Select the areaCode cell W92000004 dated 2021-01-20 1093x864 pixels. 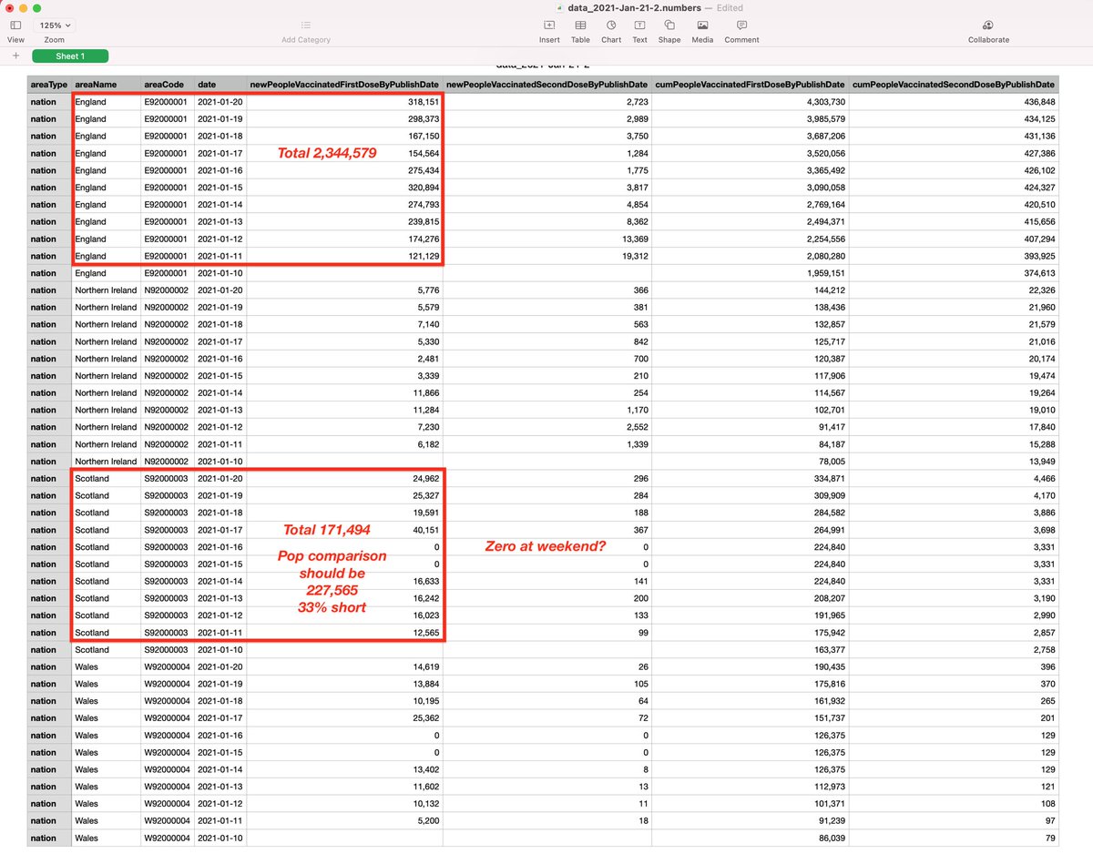click(x=167, y=667)
